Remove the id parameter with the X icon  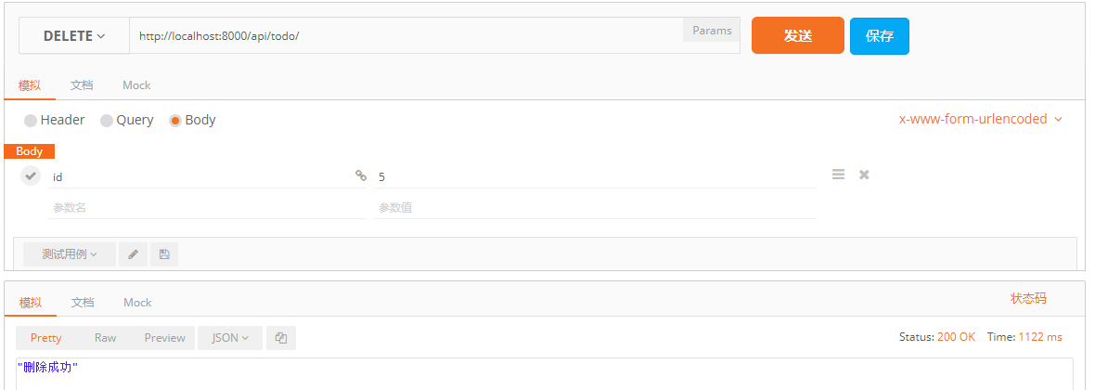tap(864, 175)
